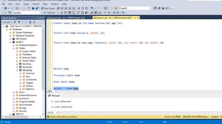The width and height of the screenshot is (222, 124).
Task: Select Results to File icon
Action: pos(100,13)
